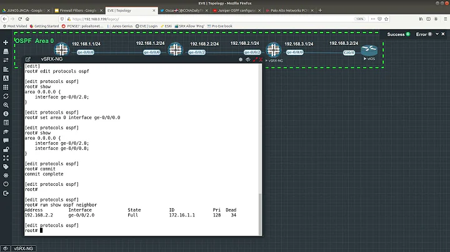
Task: Open Firefox hamburger menu
Action: click(x=446, y=19)
